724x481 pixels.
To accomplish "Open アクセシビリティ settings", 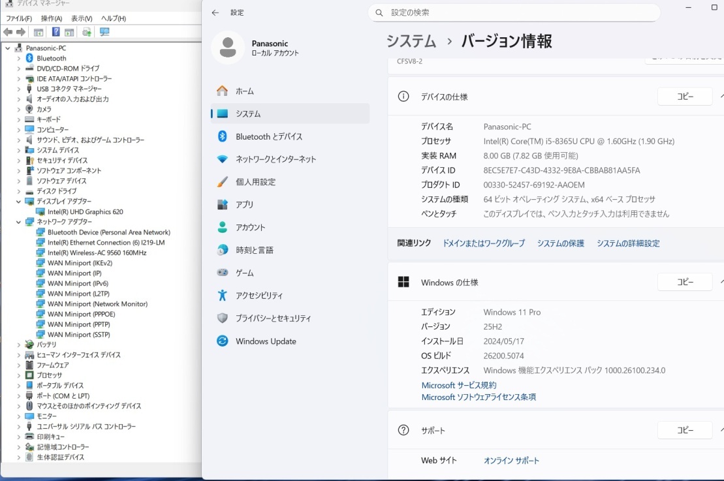I will (x=259, y=295).
